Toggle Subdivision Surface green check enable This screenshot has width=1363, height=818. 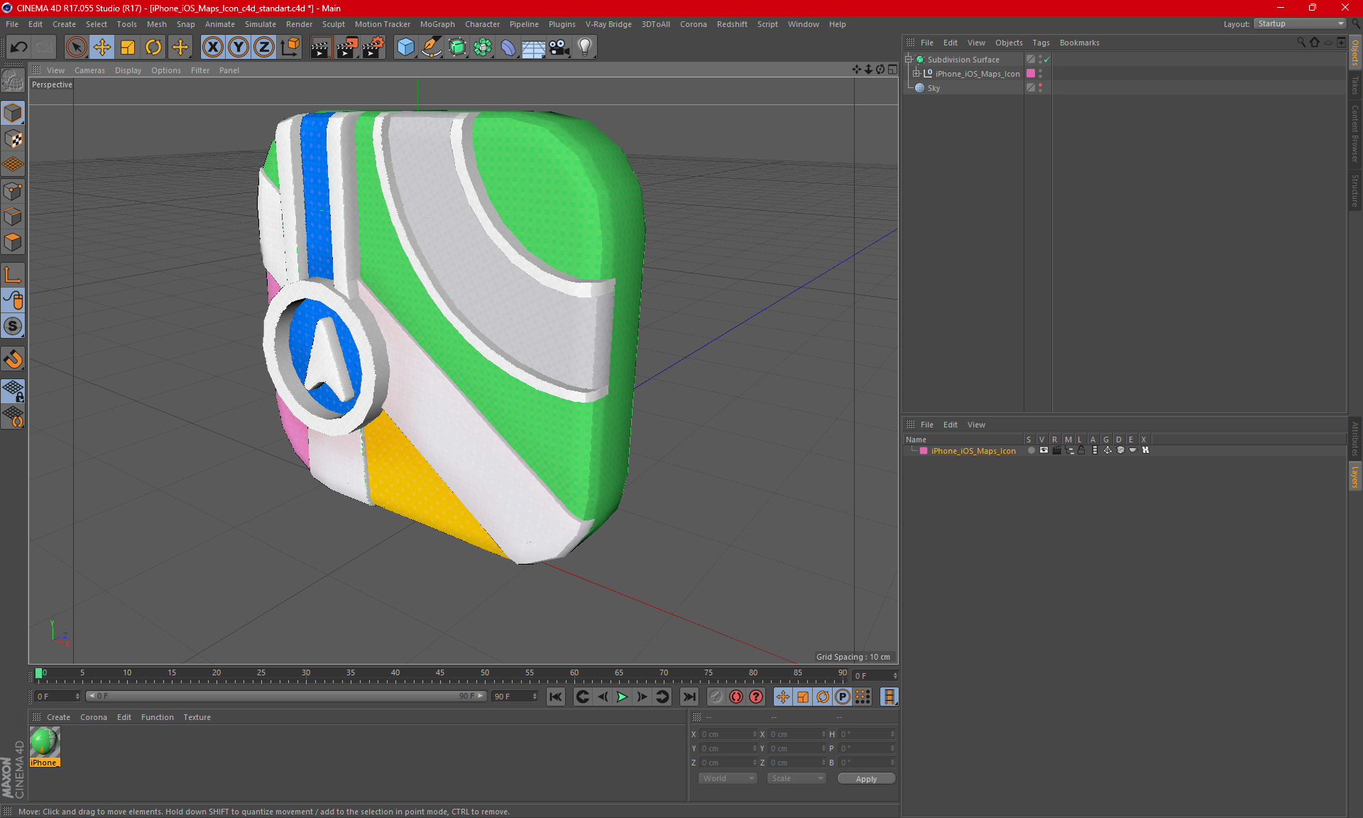(1047, 60)
